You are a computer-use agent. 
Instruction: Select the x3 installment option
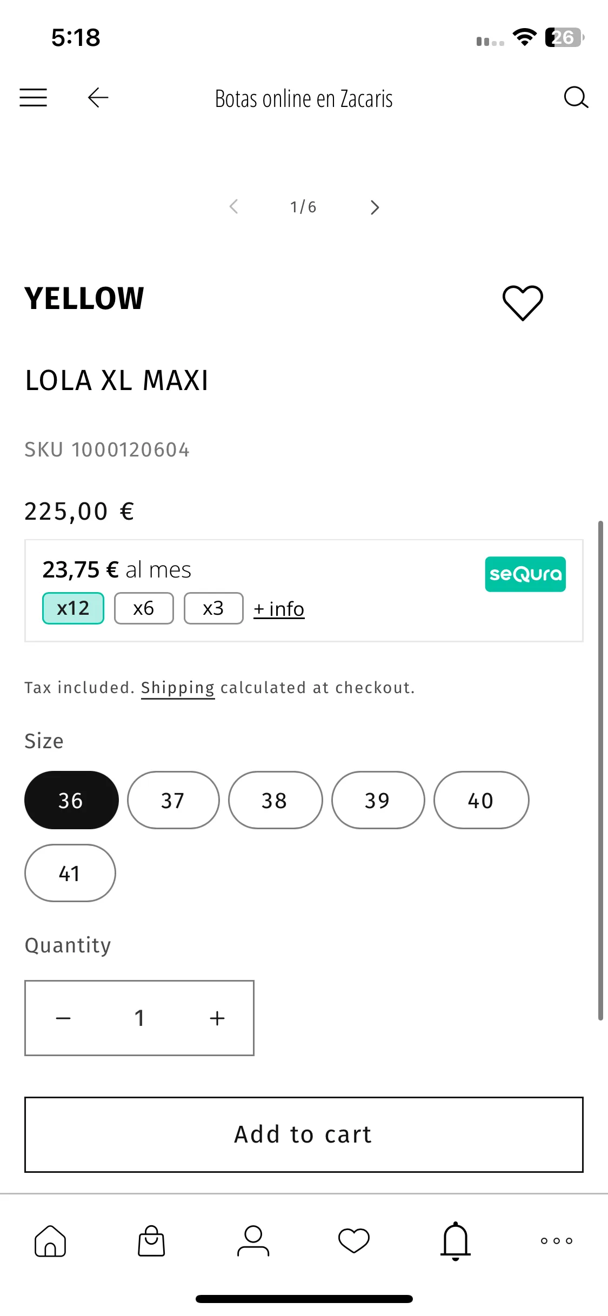213,608
